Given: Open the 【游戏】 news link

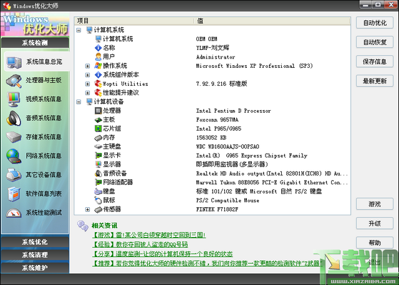Looking at the screenshot, I should pos(149,235).
